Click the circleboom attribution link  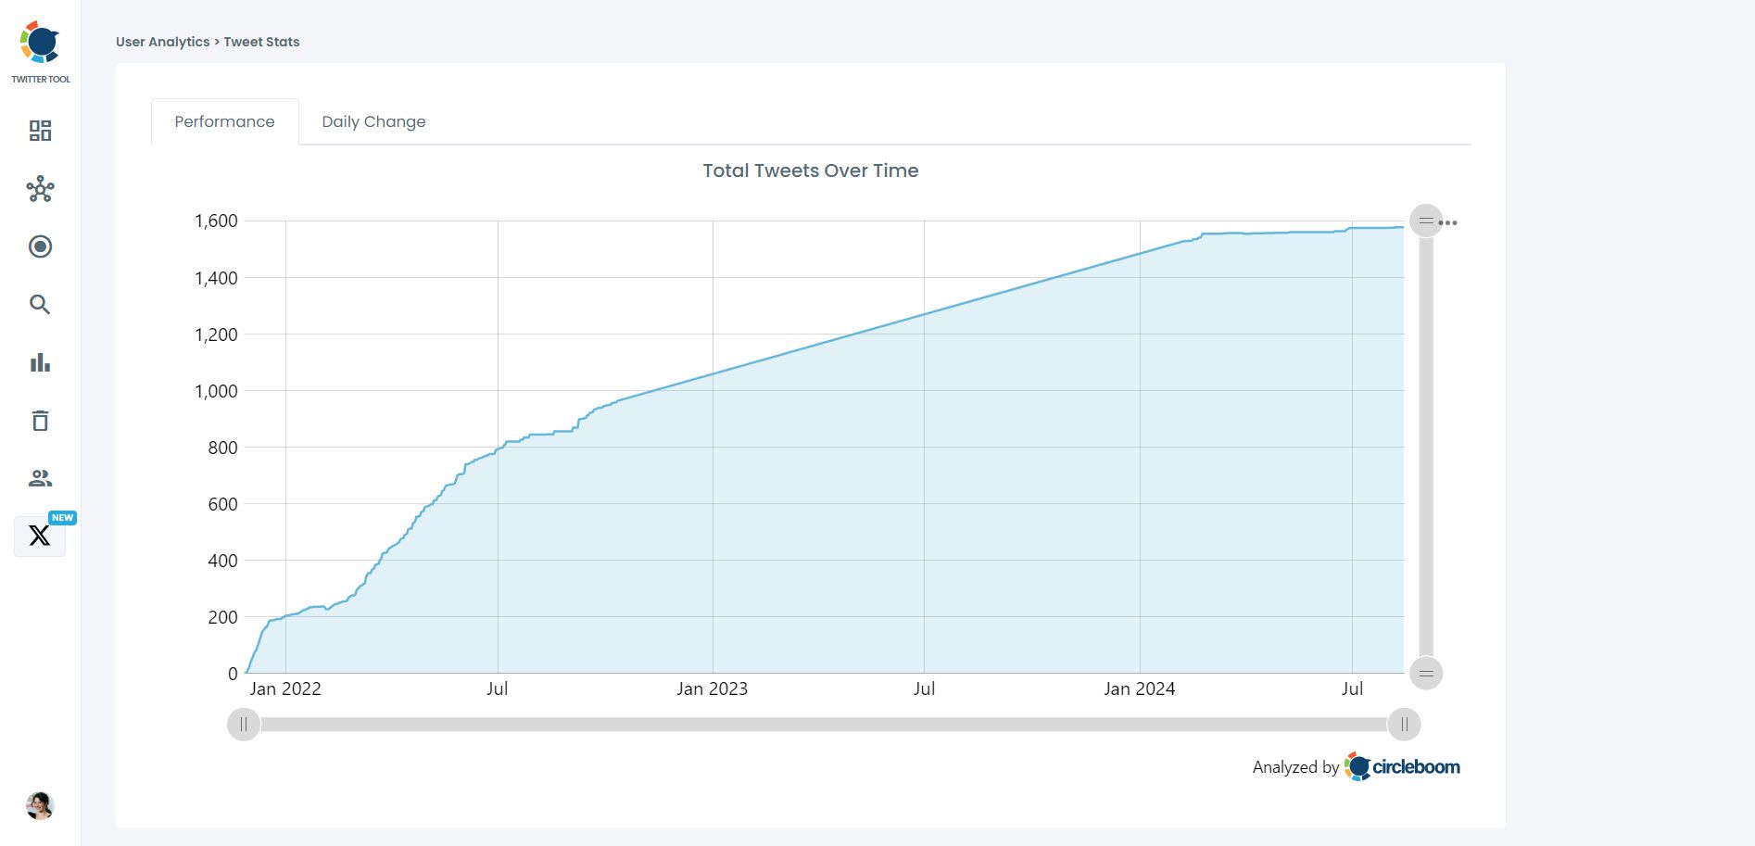(1404, 766)
